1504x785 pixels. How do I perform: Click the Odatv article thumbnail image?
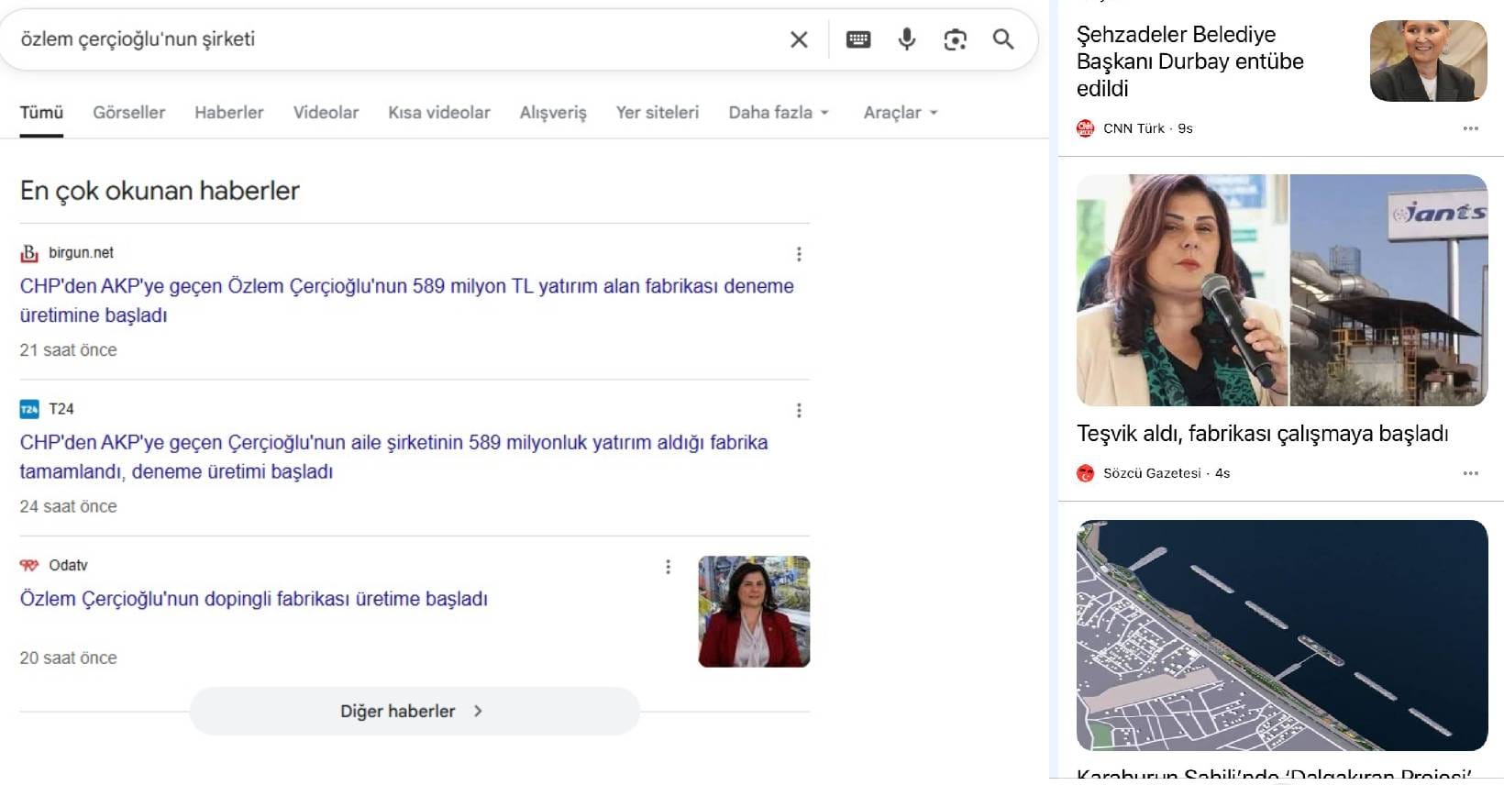754,612
